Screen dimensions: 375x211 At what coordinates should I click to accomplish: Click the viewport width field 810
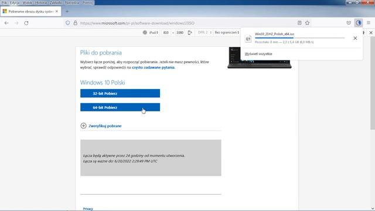pyautogui.click(x=166, y=33)
